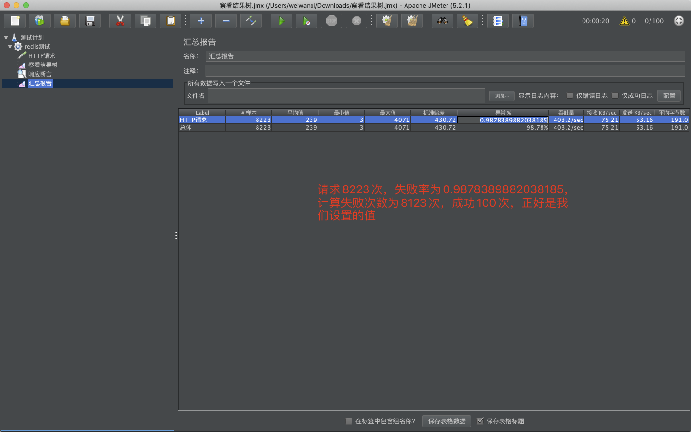Enable the 仅错误日志 checkbox
691x432 pixels.
point(569,95)
